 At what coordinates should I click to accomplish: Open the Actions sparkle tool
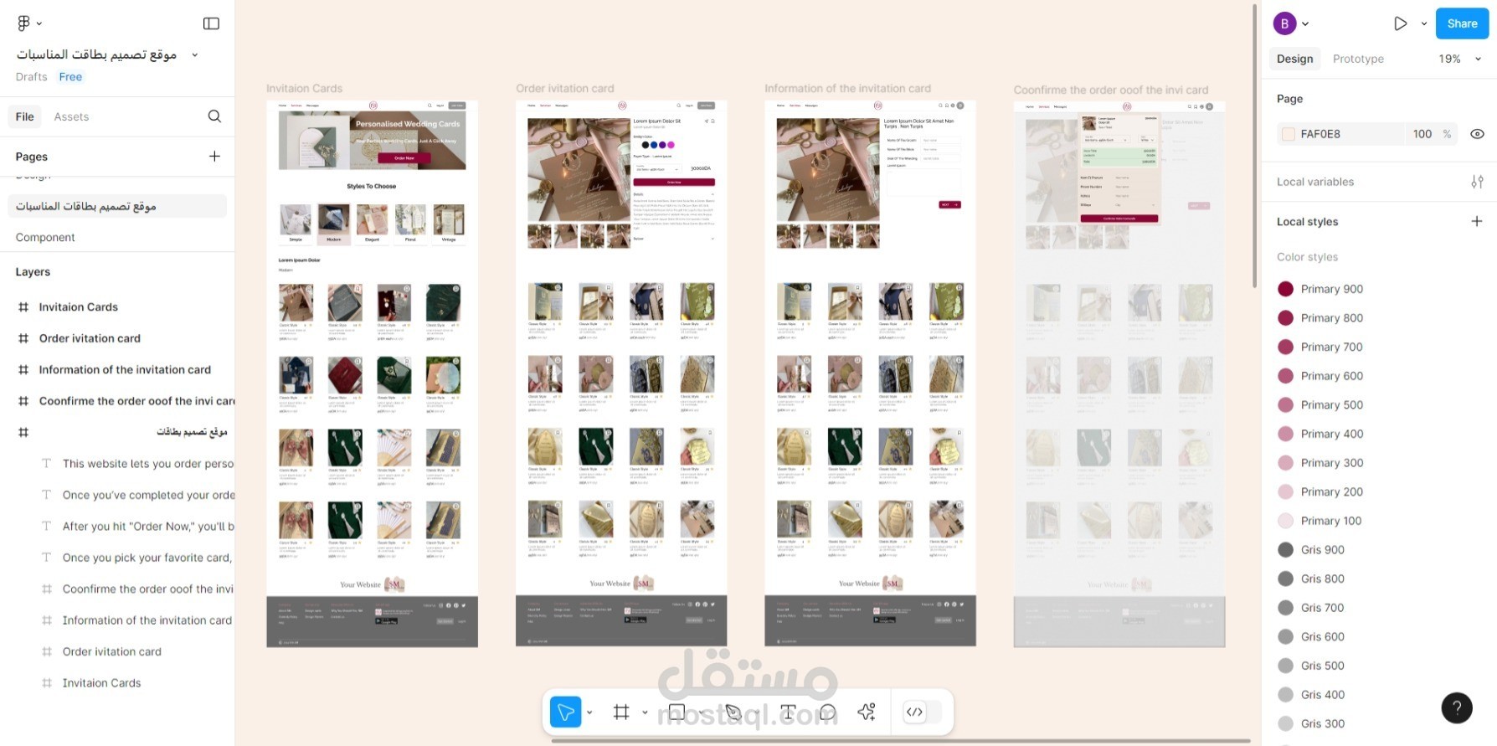click(x=867, y=712)
